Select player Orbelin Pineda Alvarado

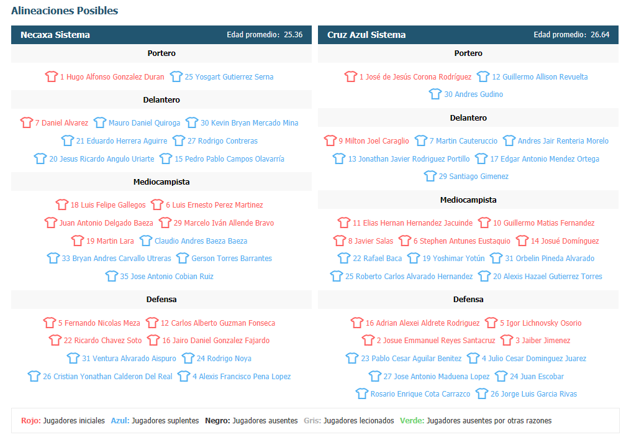point(550,258)
